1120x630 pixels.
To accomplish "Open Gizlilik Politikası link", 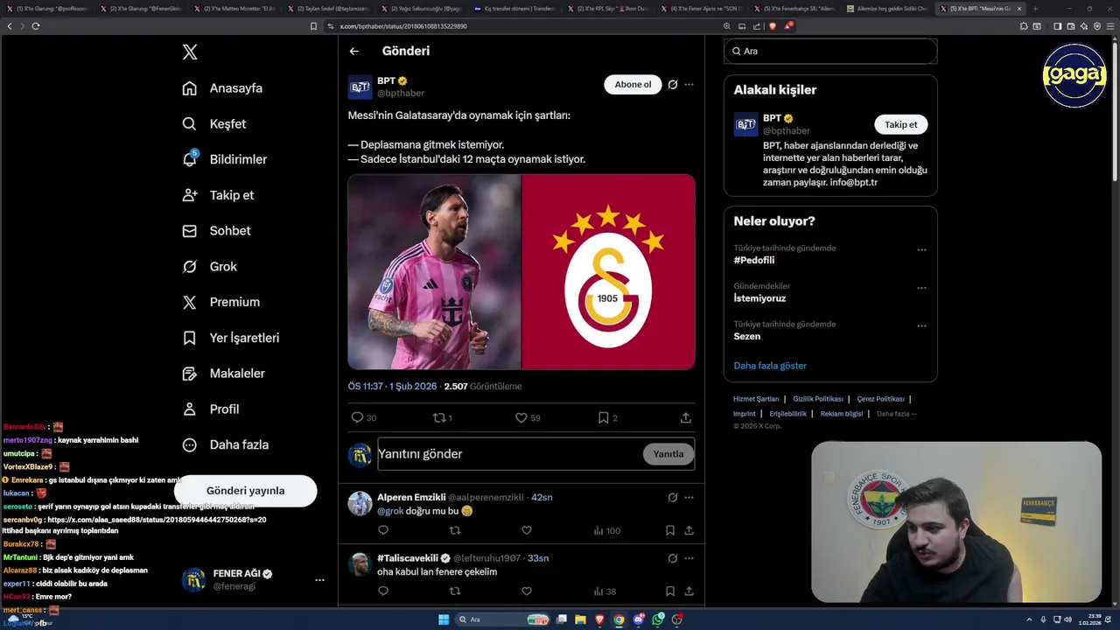I will click(818, 399).
